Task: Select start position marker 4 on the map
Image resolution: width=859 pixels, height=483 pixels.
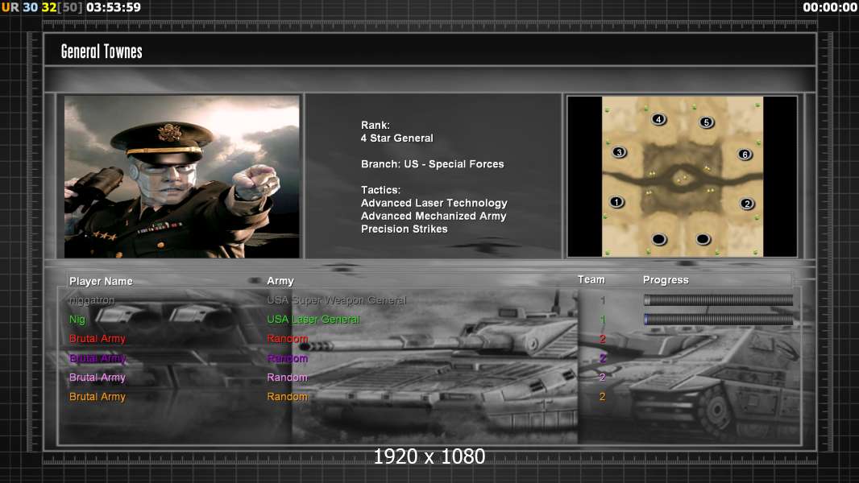Action: [658, 118]
